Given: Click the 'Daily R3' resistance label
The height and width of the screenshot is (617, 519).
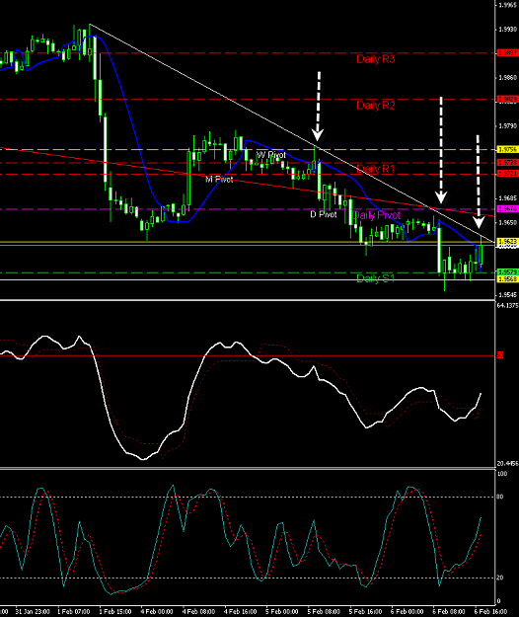Looking at the screenshot, I should coord(376,59).
